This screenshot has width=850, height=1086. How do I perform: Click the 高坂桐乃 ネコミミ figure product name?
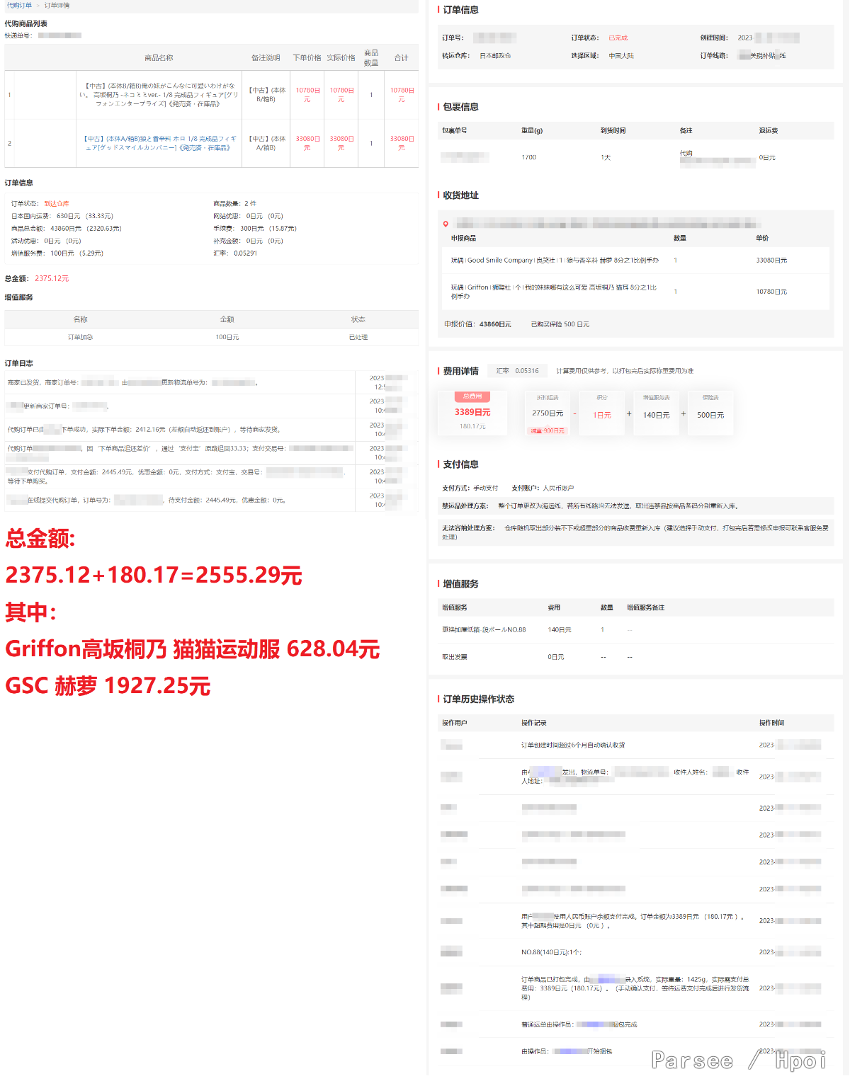click(159, 94)
